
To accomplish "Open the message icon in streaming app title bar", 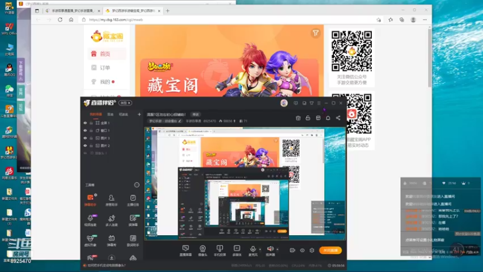I will click(x=296, y=103).
